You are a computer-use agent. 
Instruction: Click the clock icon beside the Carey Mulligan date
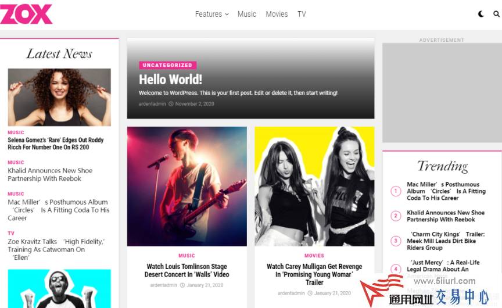point(310,293)
